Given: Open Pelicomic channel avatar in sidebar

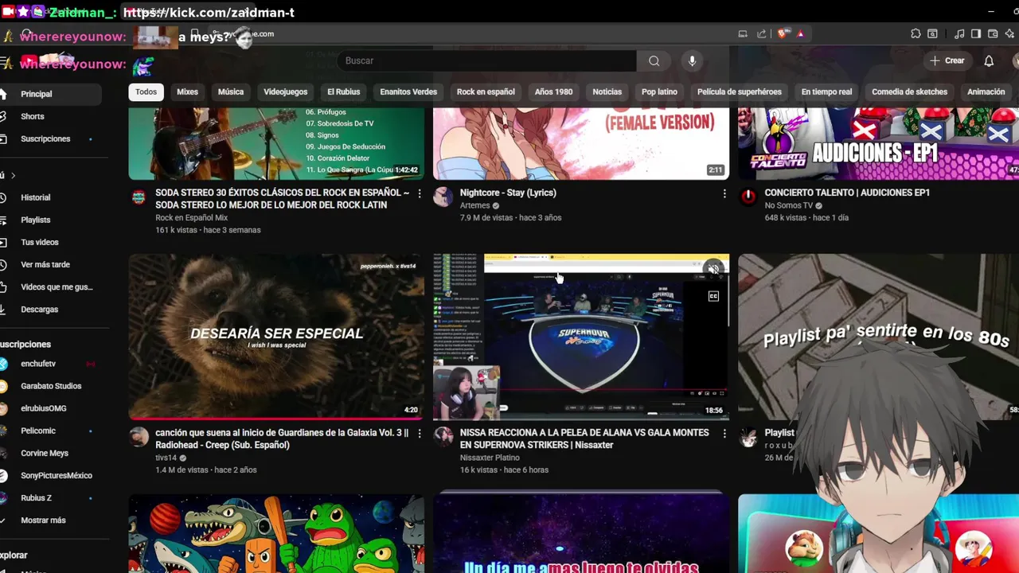Looking at the screenshot, I should (4, 431).
